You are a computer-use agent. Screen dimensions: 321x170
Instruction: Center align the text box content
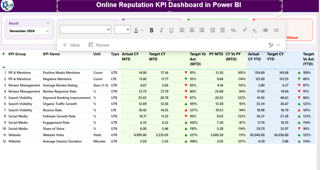(x=192, y=30)
